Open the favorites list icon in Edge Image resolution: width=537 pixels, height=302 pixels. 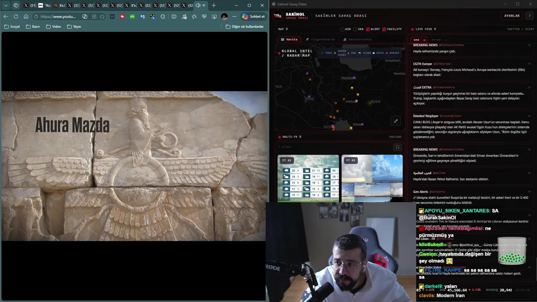tap(194, 16)
